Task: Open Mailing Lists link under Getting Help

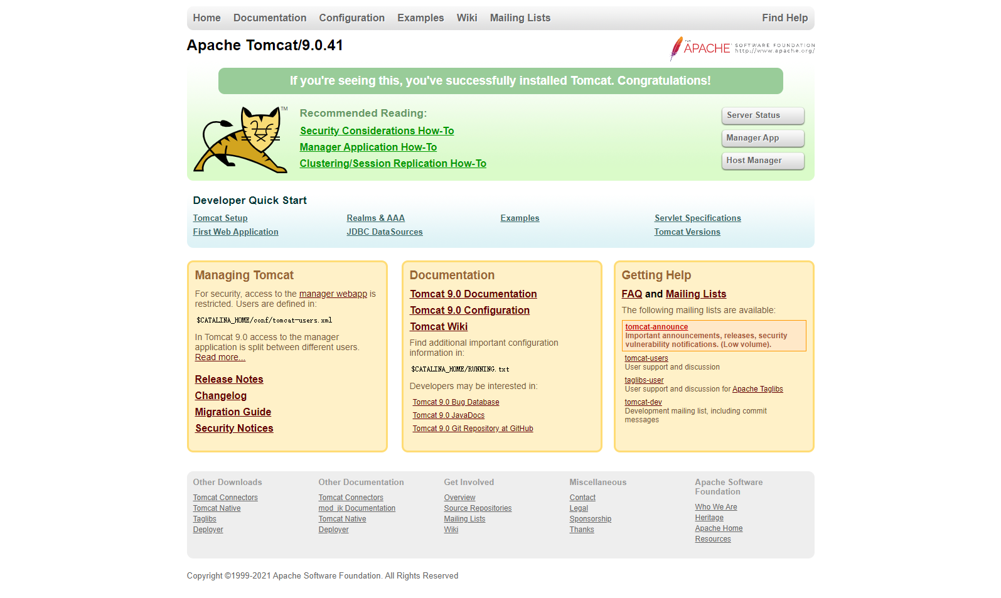Action: click(695, 294)
